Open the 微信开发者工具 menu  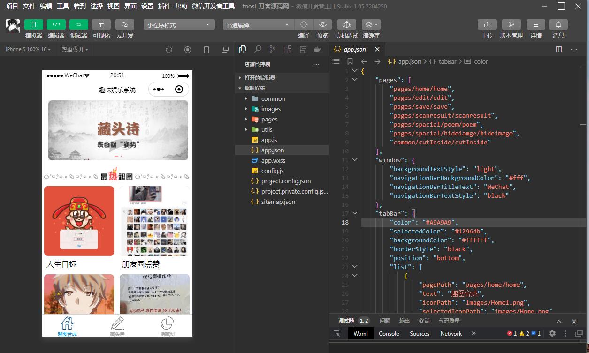214,6
